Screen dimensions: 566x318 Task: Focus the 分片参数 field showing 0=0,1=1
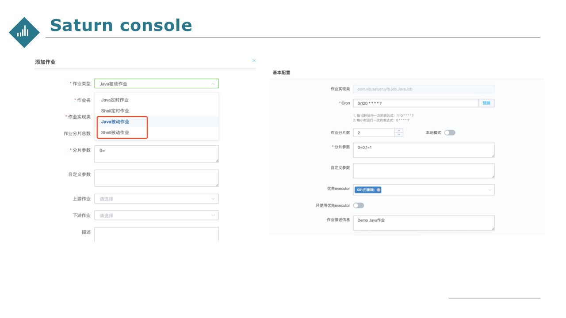(424, 150)
